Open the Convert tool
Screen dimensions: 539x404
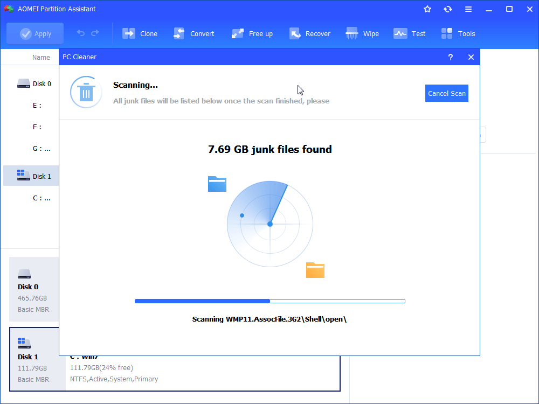tap(194, 33)
